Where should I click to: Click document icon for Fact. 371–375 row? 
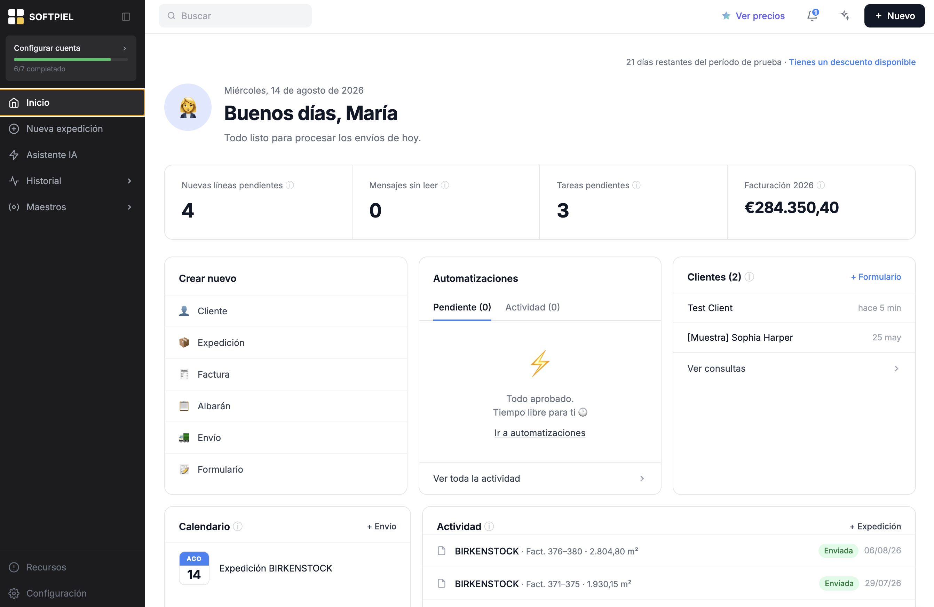442,583
